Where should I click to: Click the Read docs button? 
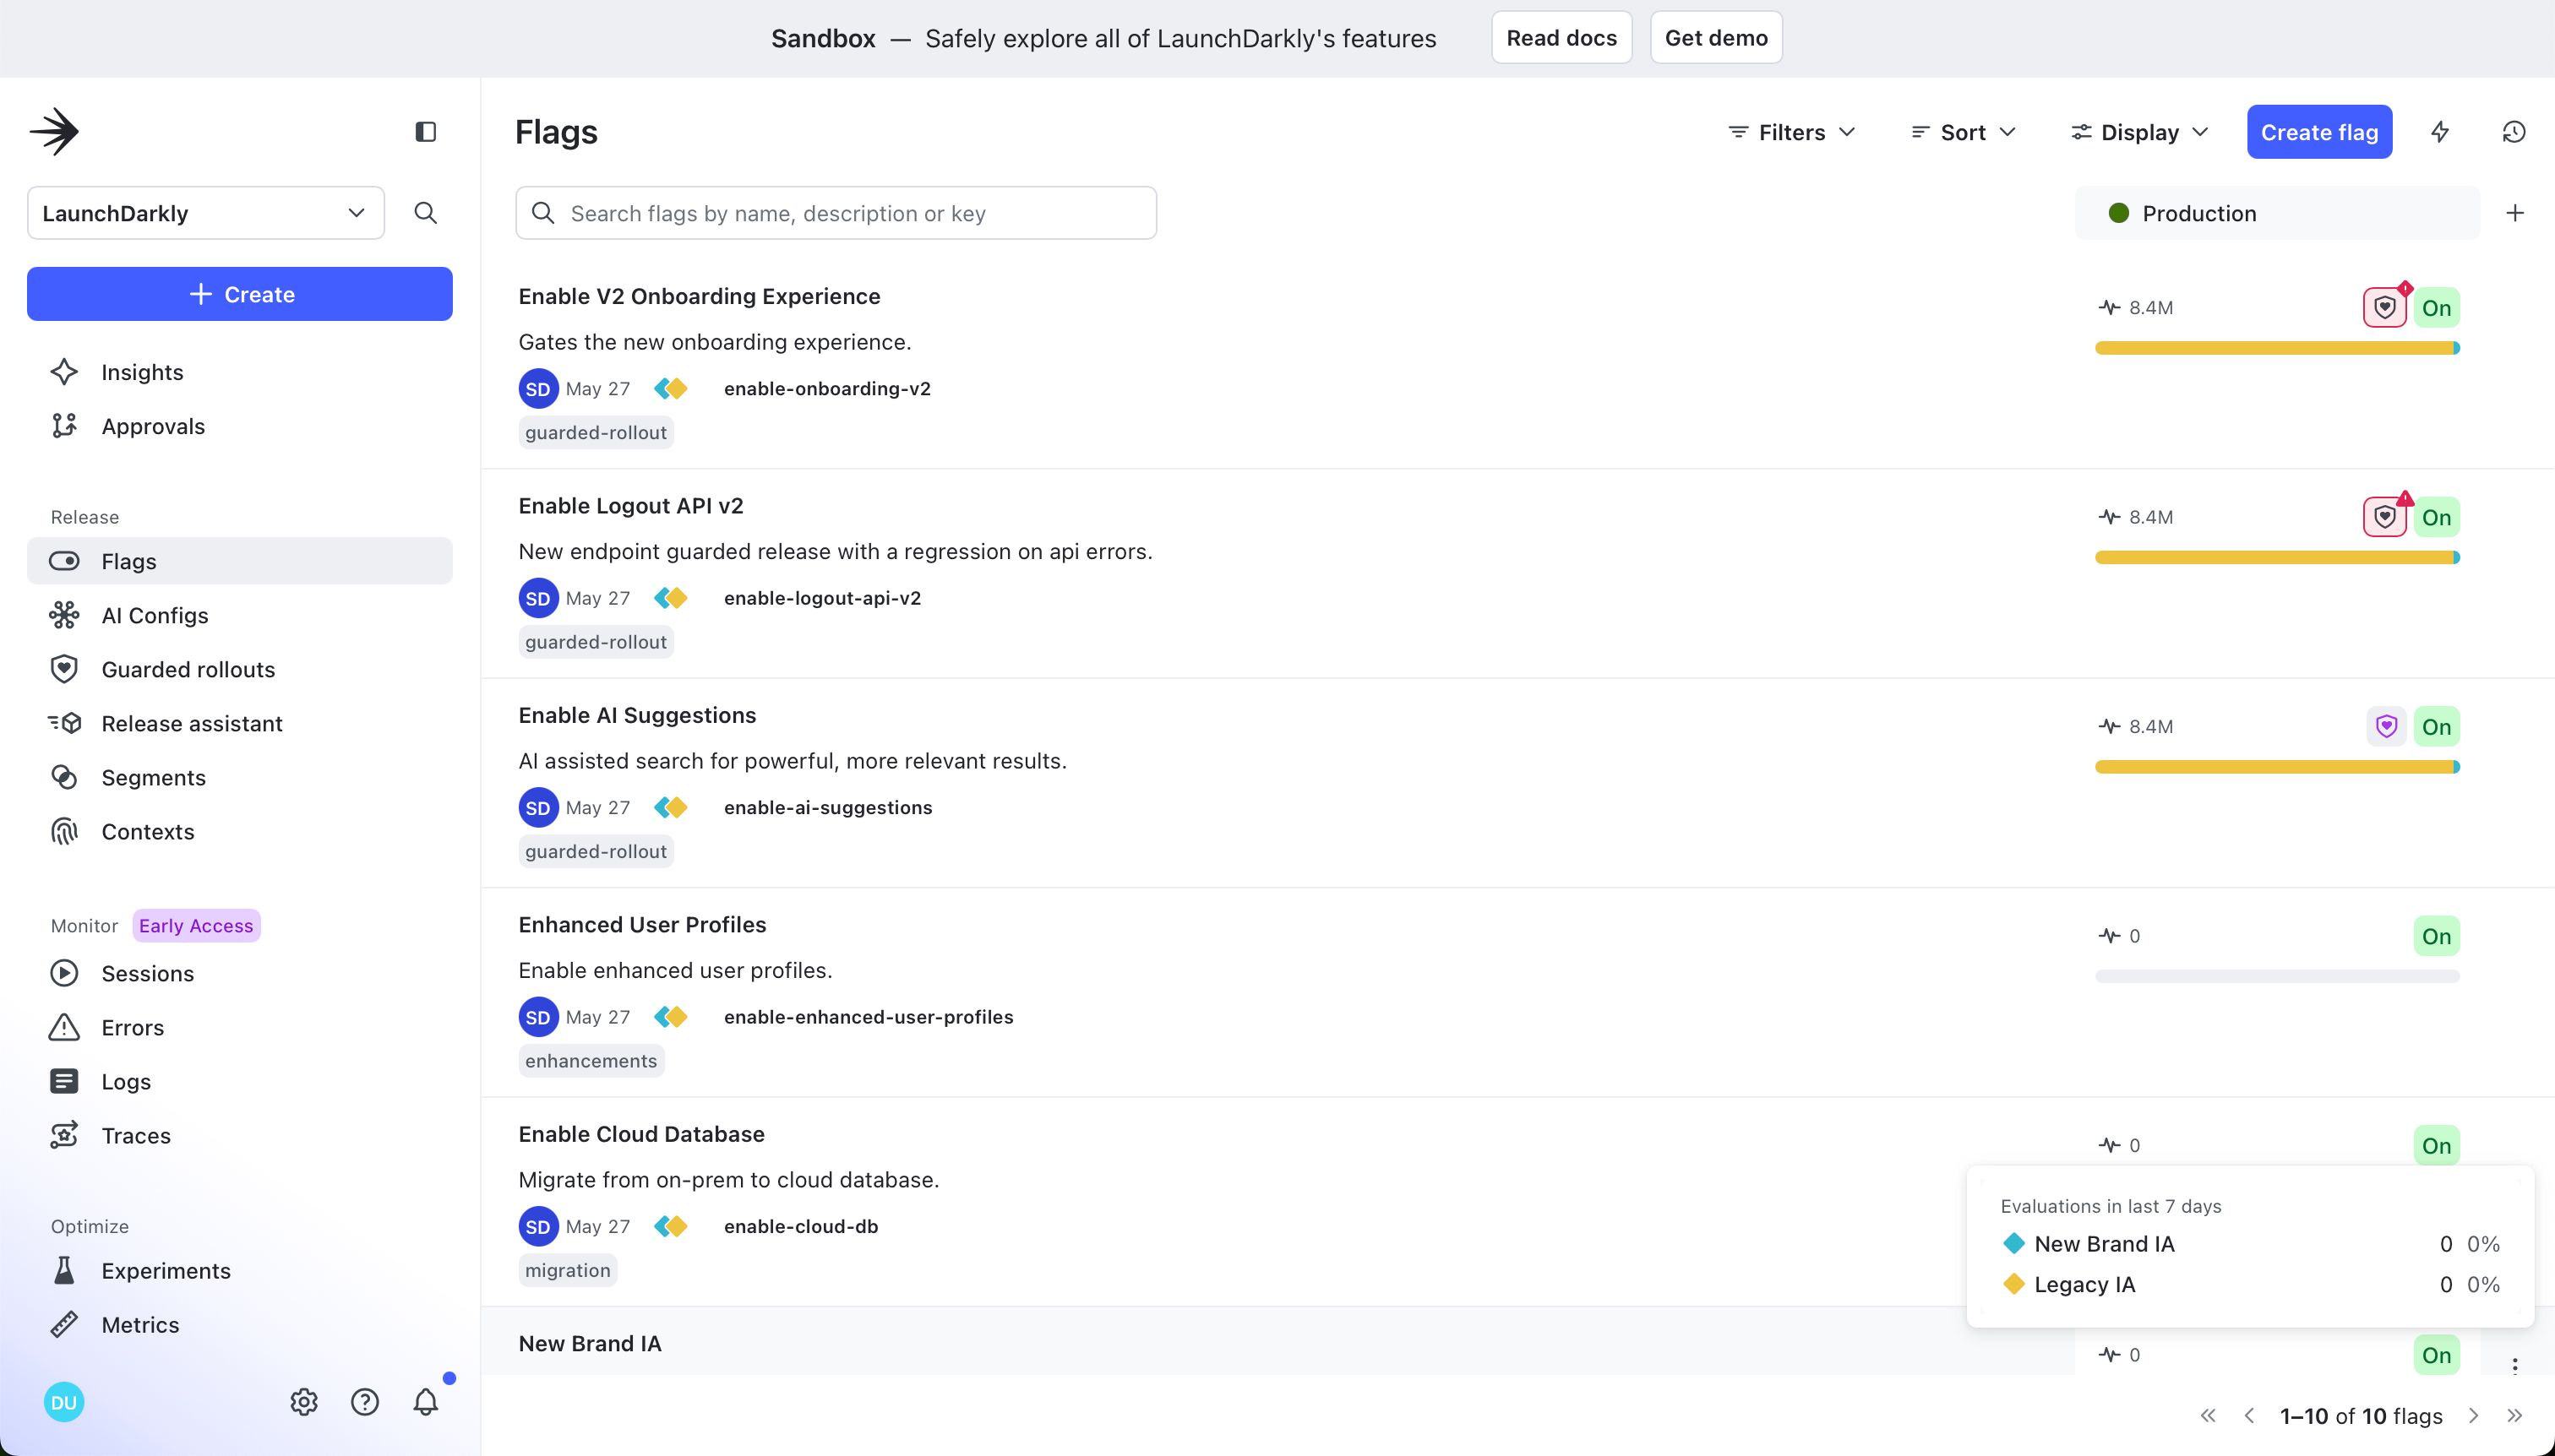click(x=1561, y=38)
